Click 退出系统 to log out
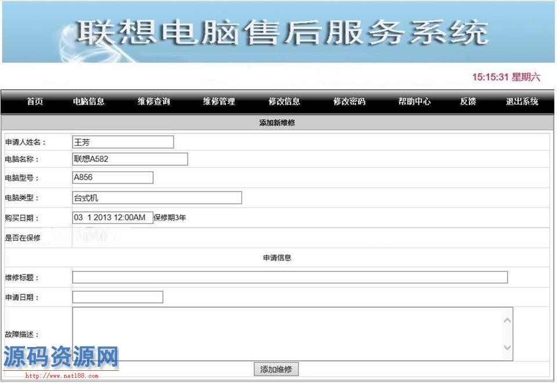The height and width of the screenshot is (383, 557). pyautogui.click(x=522, y=102)
